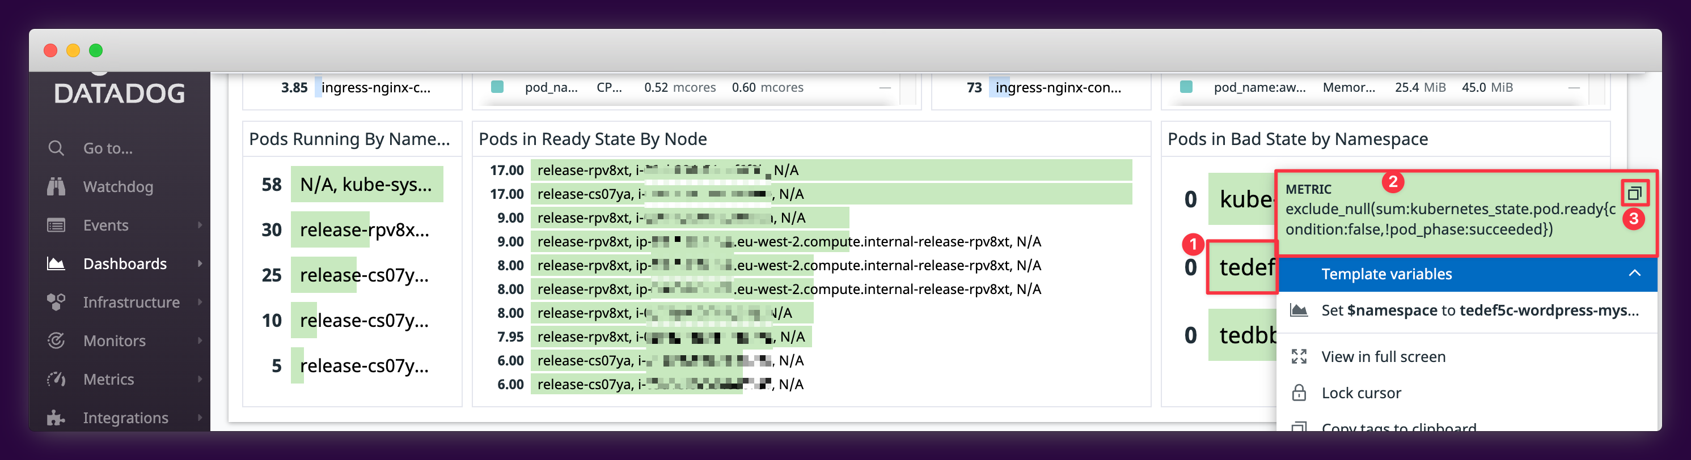Viewport: 1691px width, 460px height.
Task: Click the Monitors target icon
Action: click(x=57, y=340)
